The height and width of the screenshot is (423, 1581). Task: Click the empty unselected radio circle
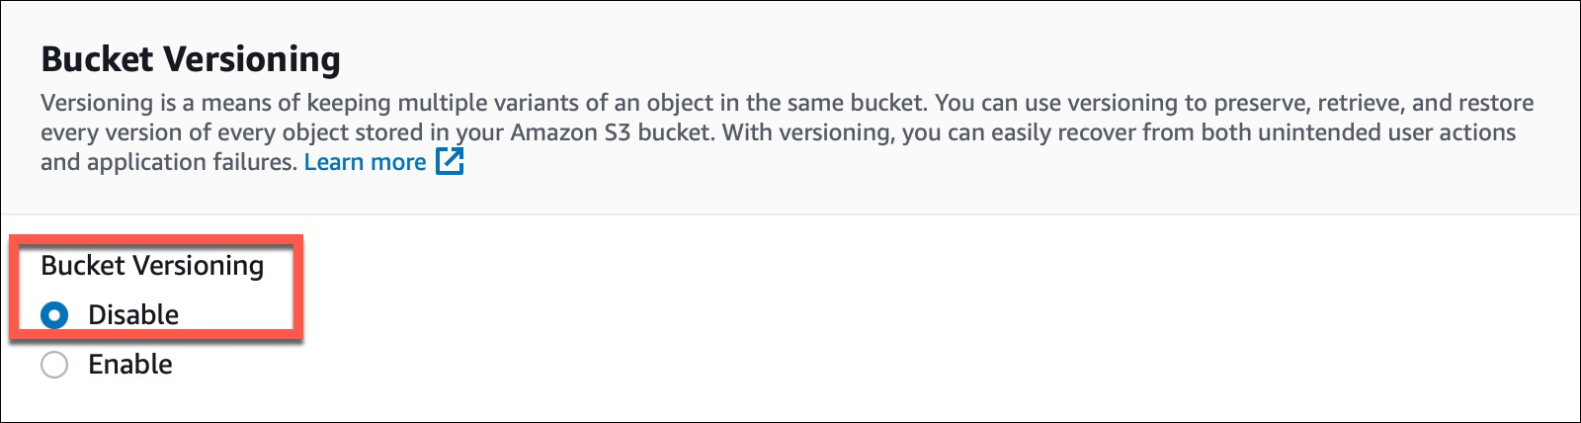54,365
